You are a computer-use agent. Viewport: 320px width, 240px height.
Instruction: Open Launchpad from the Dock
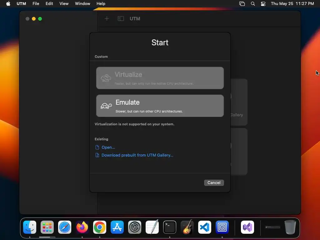click(47, 227)
